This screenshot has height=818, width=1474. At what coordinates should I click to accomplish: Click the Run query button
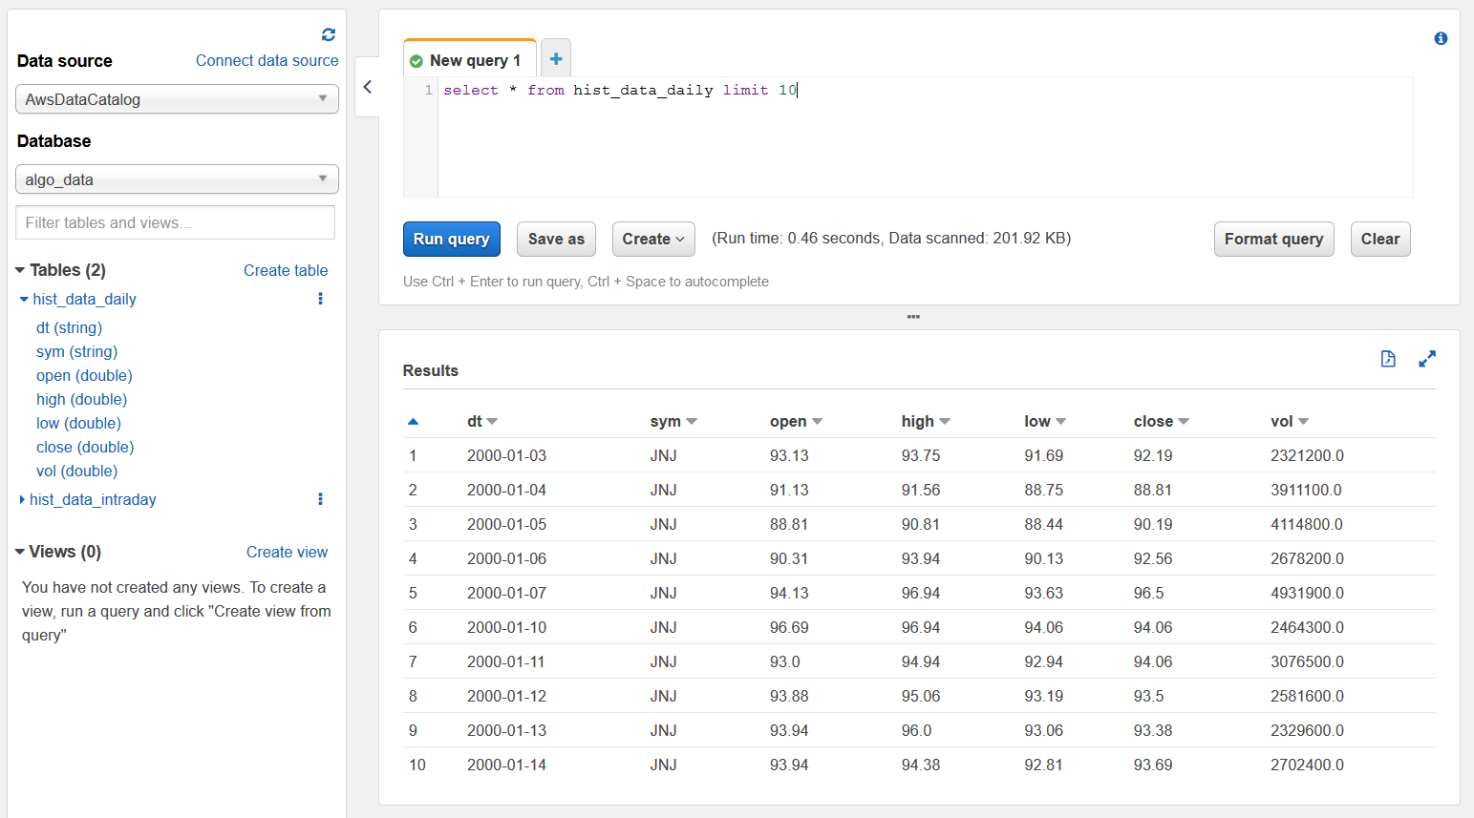451,239
